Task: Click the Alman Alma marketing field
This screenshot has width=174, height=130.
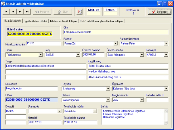Action: click(x=128, y=77)
